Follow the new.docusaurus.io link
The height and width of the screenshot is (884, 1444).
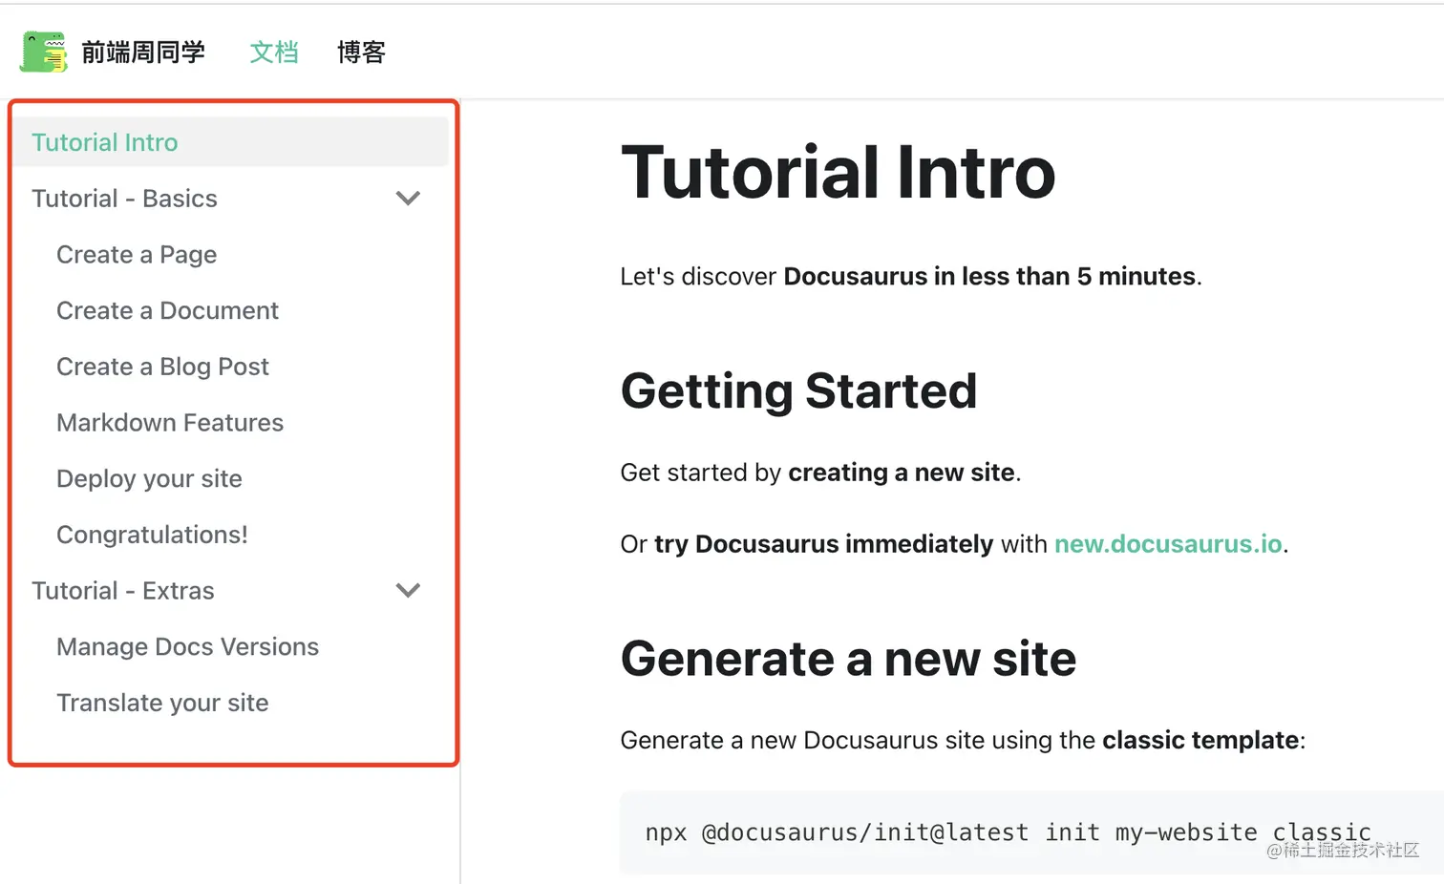[x=1168, y=544]
